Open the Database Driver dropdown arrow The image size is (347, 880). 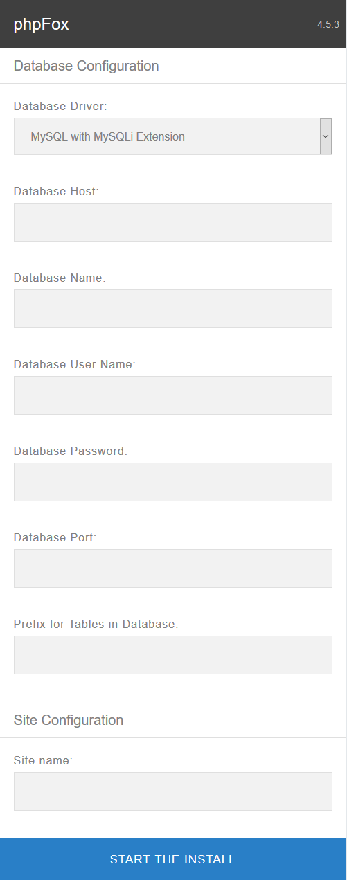click(326, 136)
